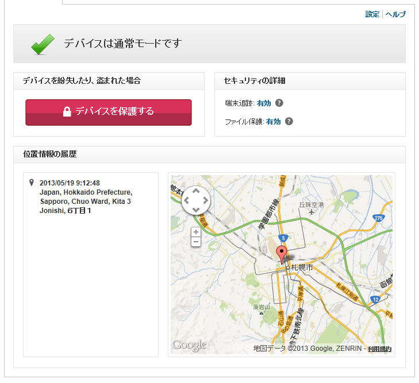Open help icon next to 端末追跡
The height and width of the screenshot is (383, 419).
click(x=279, y=103)
